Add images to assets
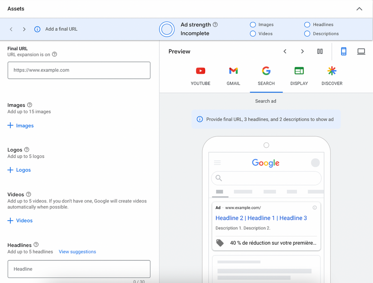Image resolution: width=373 pixels, height=283 pixels. pos(21,126)
